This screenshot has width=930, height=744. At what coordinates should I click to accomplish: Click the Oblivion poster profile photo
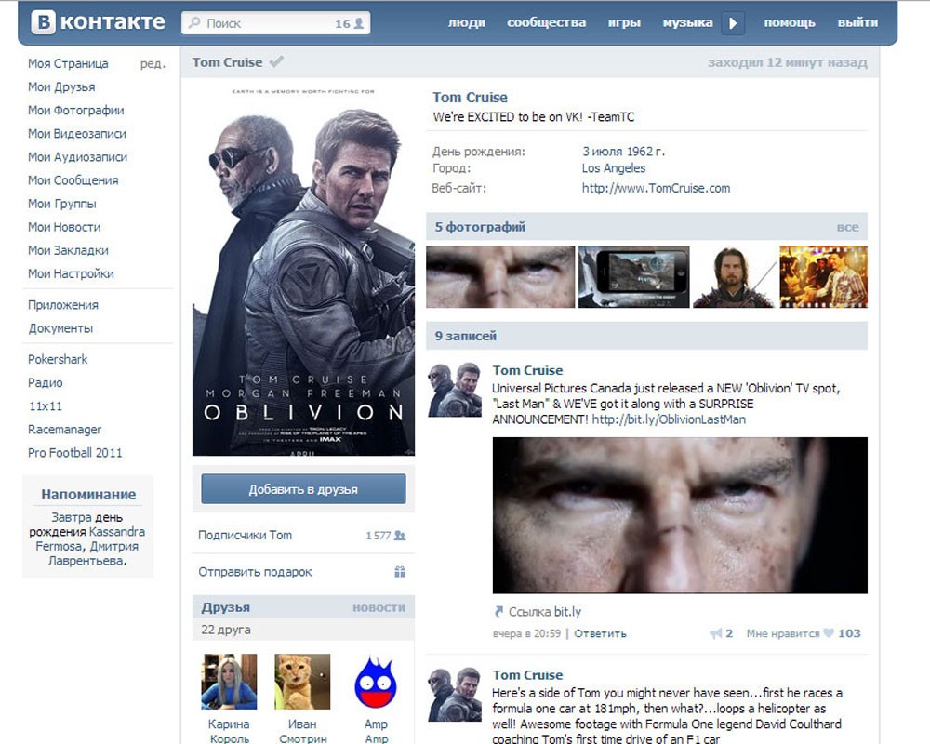point(304,269)
